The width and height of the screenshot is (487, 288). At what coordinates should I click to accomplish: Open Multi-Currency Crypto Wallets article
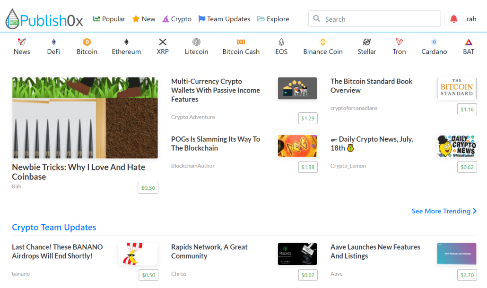click(216, 90)
